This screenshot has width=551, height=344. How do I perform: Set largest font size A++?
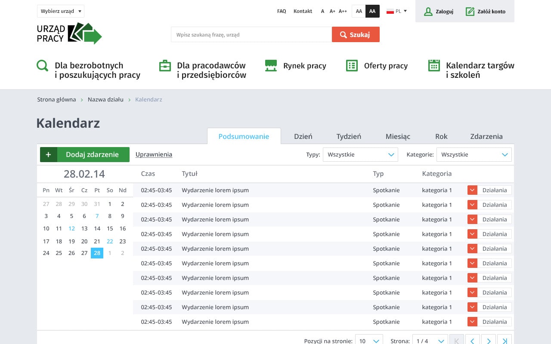coord(343,12)
